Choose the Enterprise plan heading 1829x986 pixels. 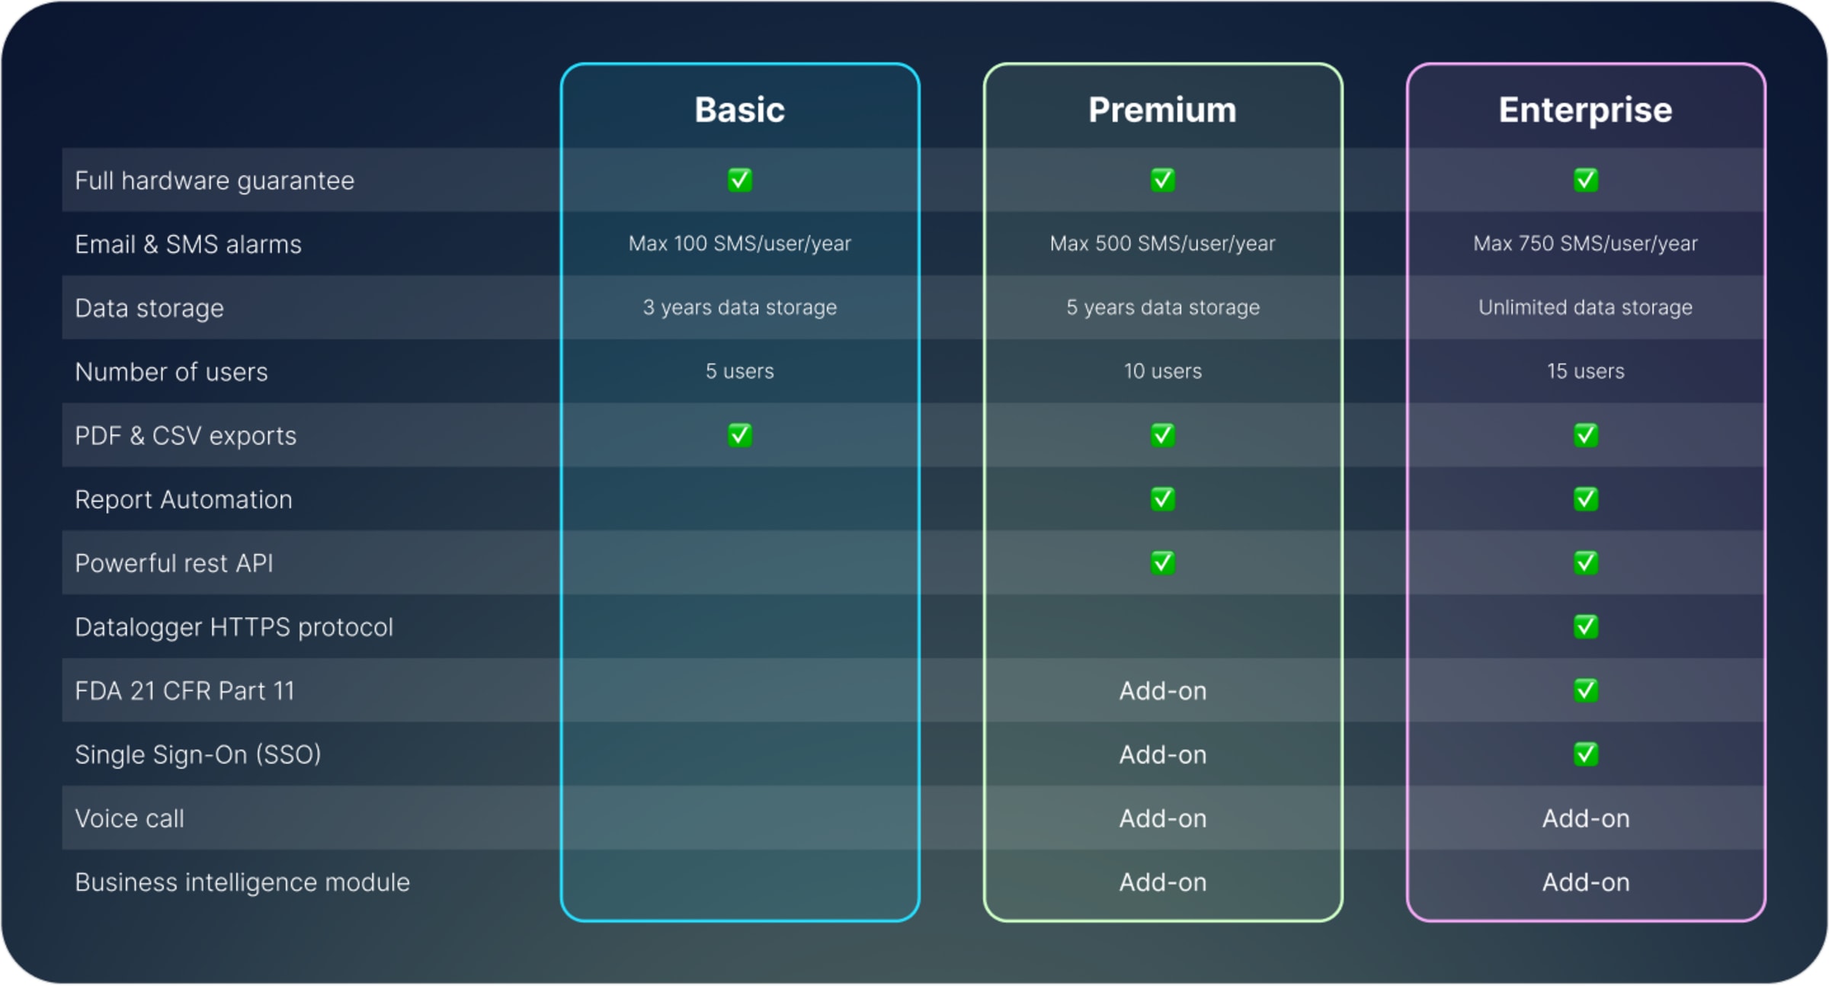[x=1585, y=110]
